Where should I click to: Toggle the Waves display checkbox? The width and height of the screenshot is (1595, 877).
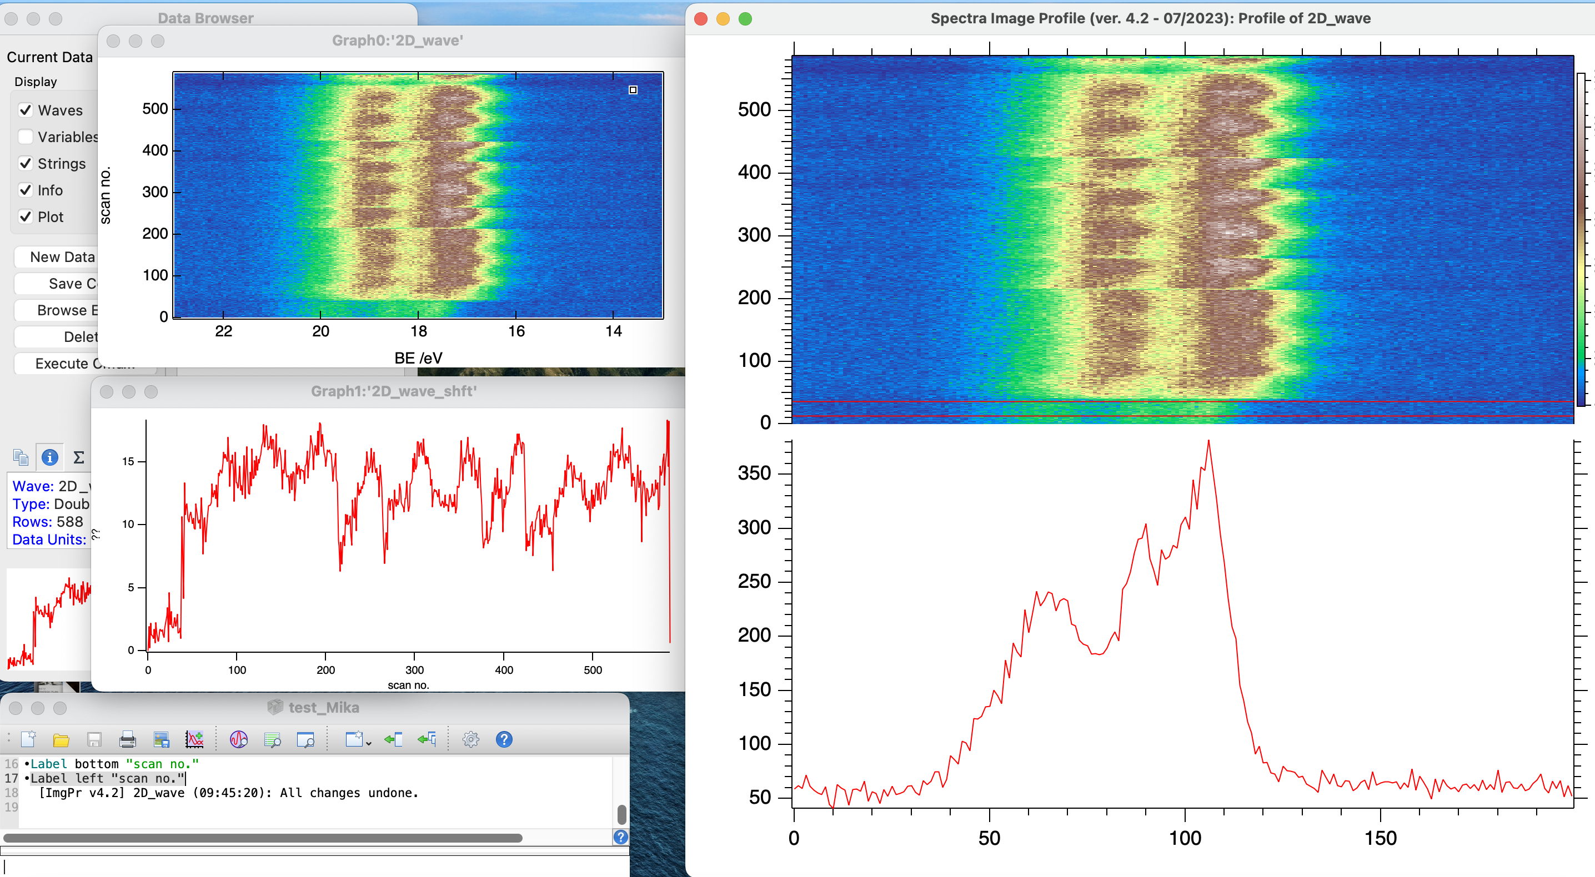coord(26,109)
